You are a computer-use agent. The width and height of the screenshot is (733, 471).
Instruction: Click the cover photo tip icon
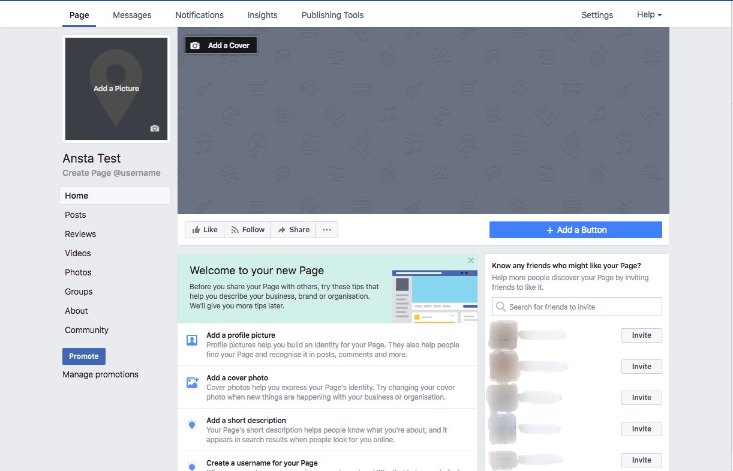192,383
